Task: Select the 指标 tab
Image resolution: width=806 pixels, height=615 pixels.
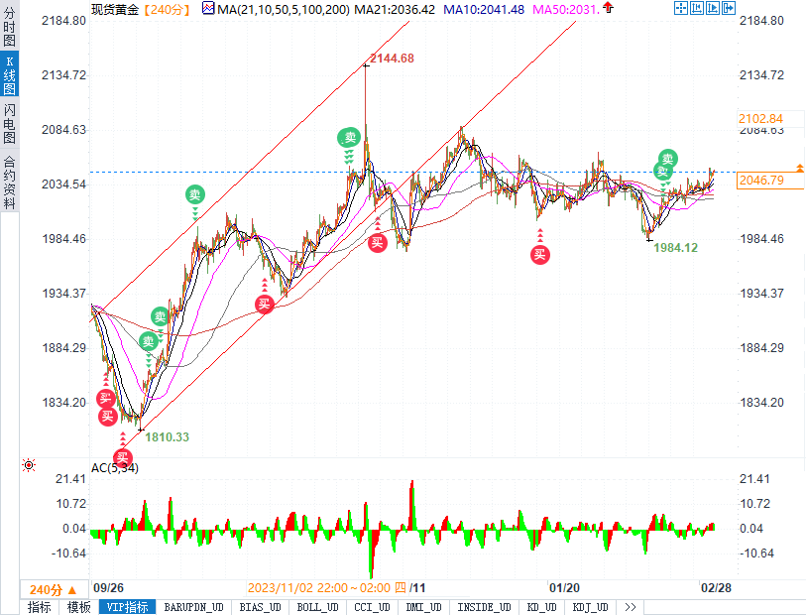Action: click(40, 607)
